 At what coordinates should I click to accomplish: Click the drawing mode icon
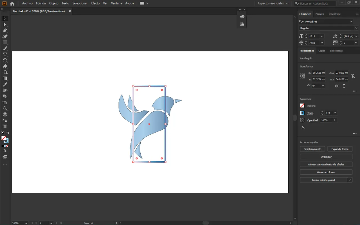(x=5, y=151)
